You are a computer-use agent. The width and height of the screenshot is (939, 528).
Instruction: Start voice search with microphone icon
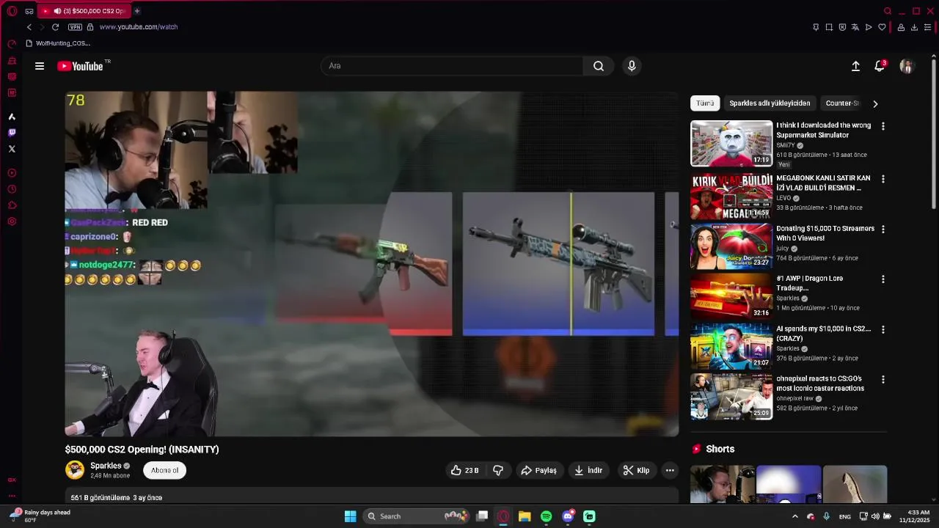(632, 66)
